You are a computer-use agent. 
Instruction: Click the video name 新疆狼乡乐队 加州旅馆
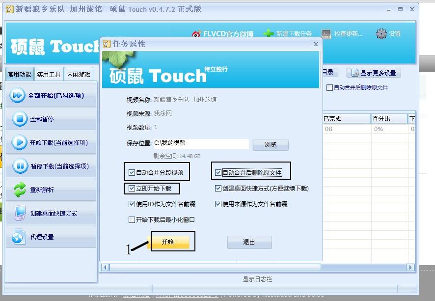tap(185, 100)
